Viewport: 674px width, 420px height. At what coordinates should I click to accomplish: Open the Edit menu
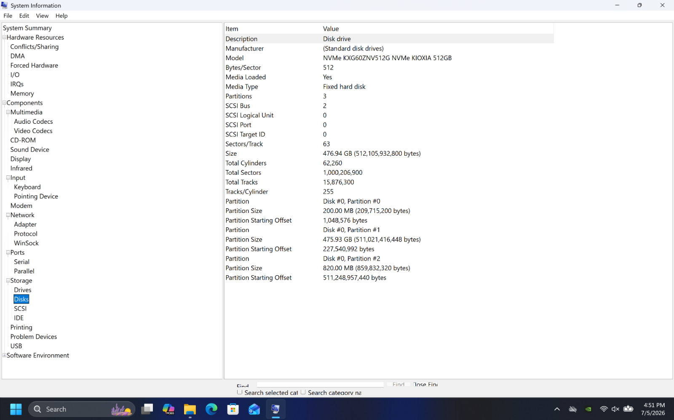24,16
